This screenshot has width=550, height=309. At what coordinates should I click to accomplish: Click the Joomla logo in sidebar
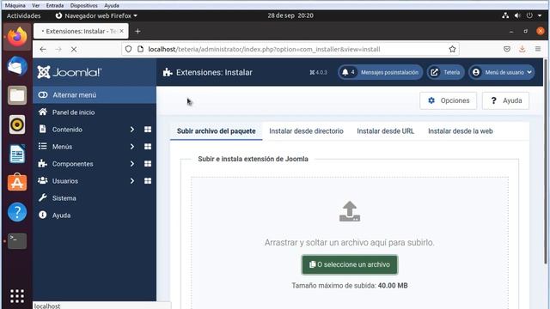(70, 72)
